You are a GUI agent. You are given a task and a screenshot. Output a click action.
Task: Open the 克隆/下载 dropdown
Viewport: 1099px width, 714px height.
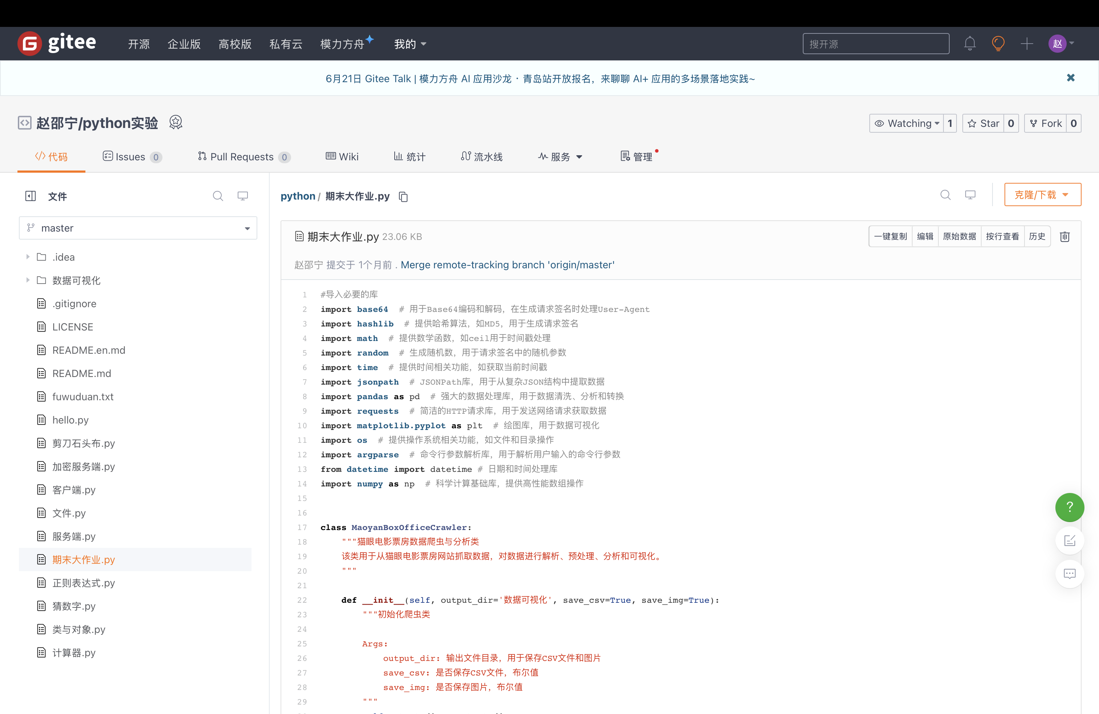[1042, 195]
